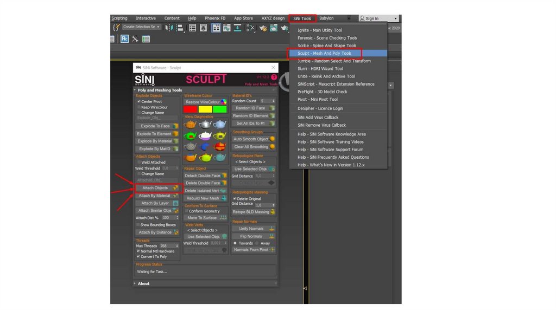The height and width of the screenshot is (311, 556).
Task: Adjust the Attach Dist % spinner arrows
Action: point(178,218)
